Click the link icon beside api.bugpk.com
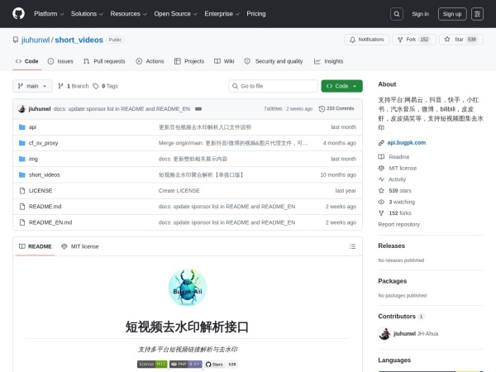The height and width of the screenshot is (372, 496). tap(381, 143)
